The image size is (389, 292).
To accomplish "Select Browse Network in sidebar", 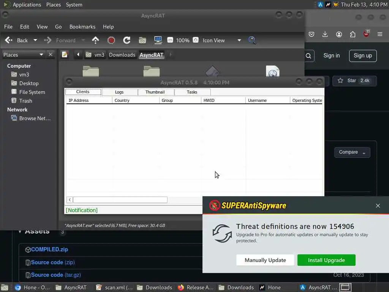I will pos(31,118).
